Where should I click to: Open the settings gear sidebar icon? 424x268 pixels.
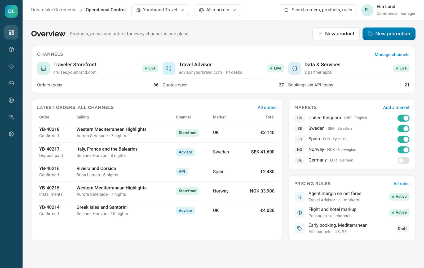pos(11,134)
